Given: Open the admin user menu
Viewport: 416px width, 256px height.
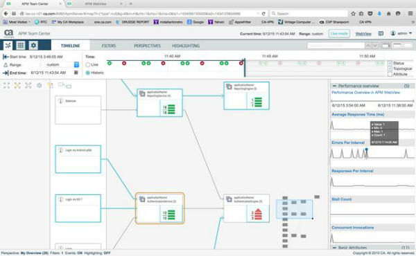Looking at the screenshot, I should [401, 33].
